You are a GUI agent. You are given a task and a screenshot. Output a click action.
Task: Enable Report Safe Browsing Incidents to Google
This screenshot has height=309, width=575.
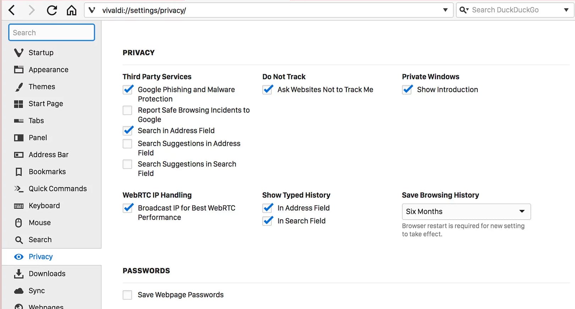coord(127,111)
